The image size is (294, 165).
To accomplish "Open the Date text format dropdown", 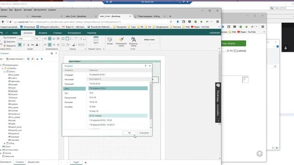I will [x=96, y=41].
